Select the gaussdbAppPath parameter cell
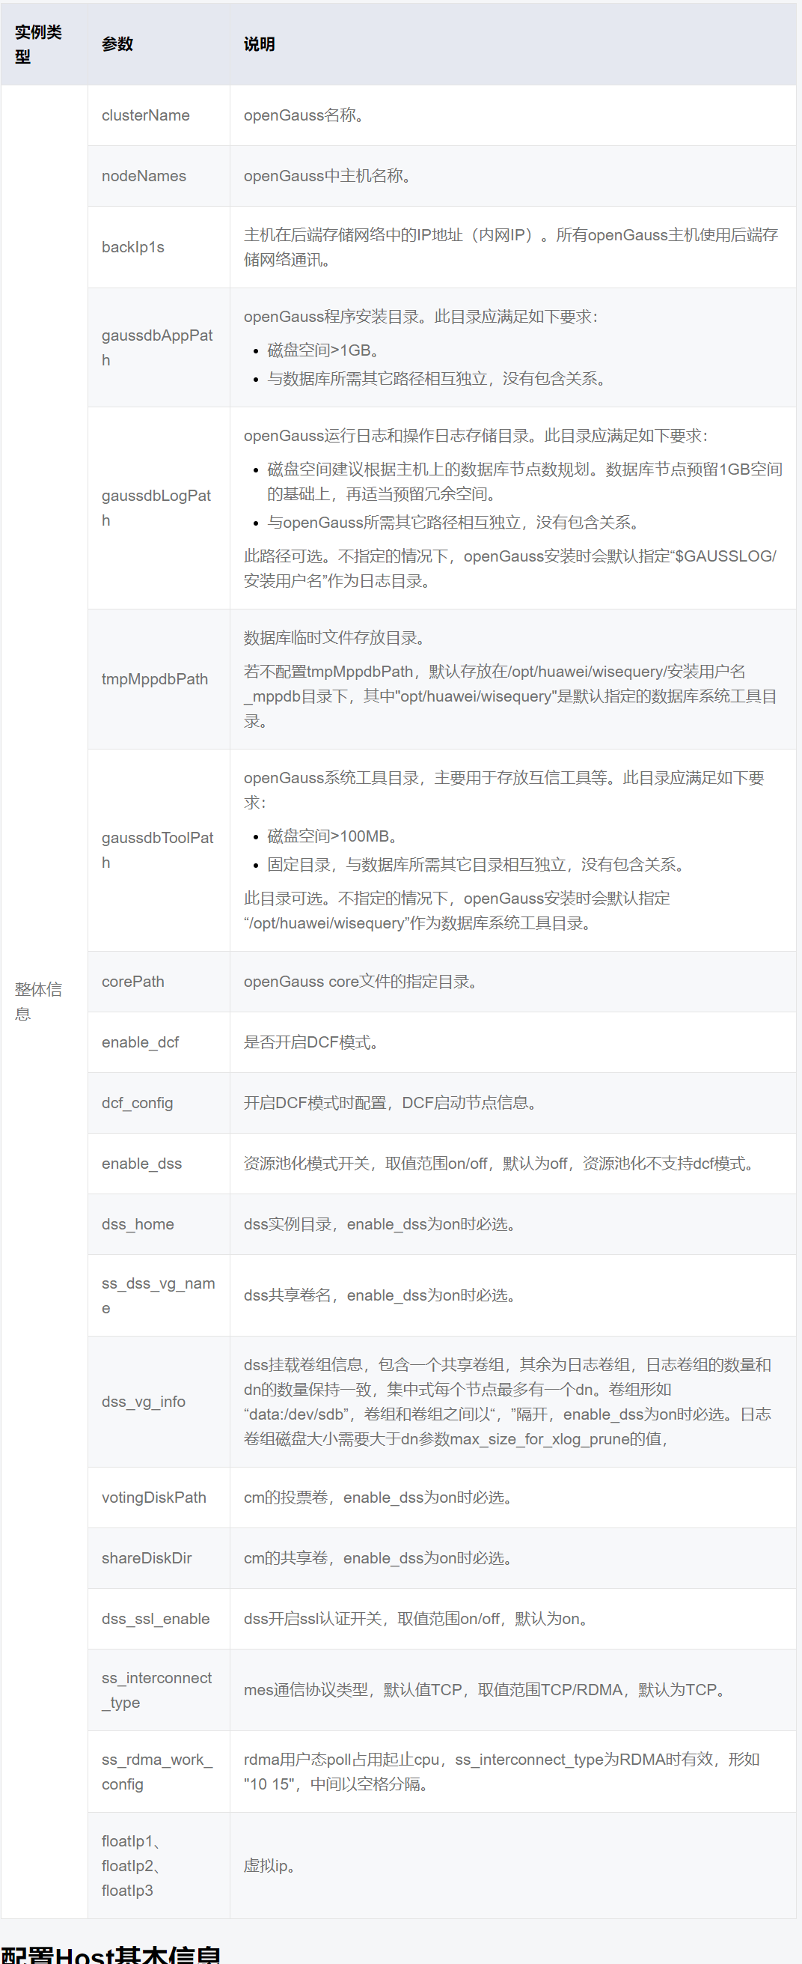This screenshot has height=1964, width=802. coord(159,347)
